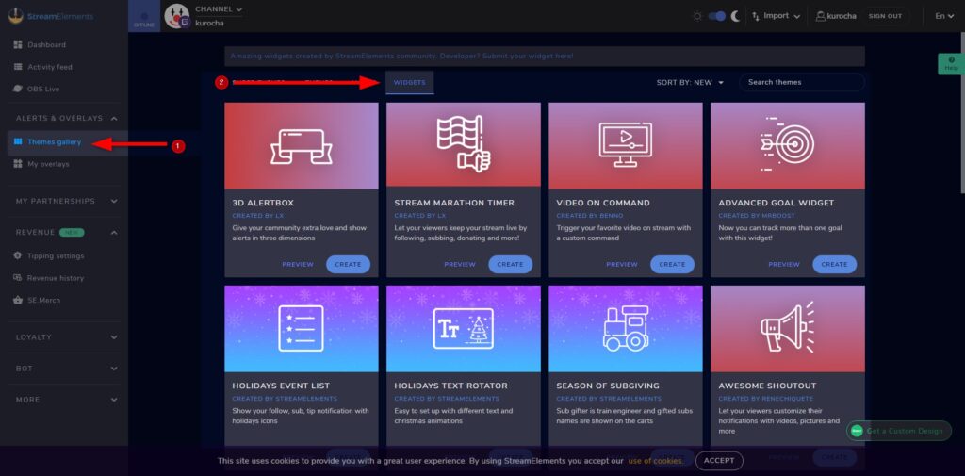
Task: Click the submit your widget banner link
Action: 401,56
